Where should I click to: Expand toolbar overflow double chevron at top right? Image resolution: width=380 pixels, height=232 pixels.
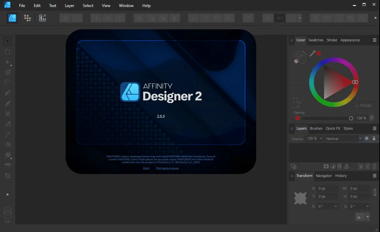click(x=375, y=18)
